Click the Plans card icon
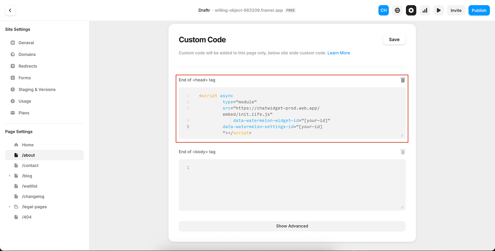495x251 pixels. [13, 113]
